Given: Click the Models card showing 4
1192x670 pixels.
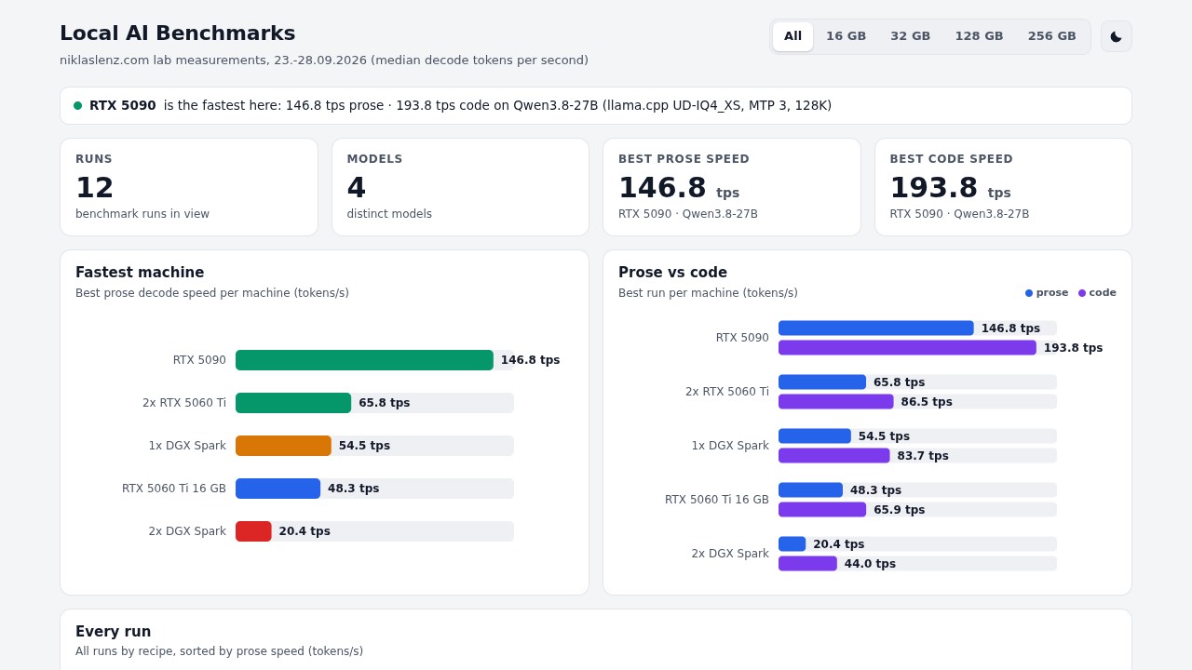Looking at the screenshot, I should (460, 187).
